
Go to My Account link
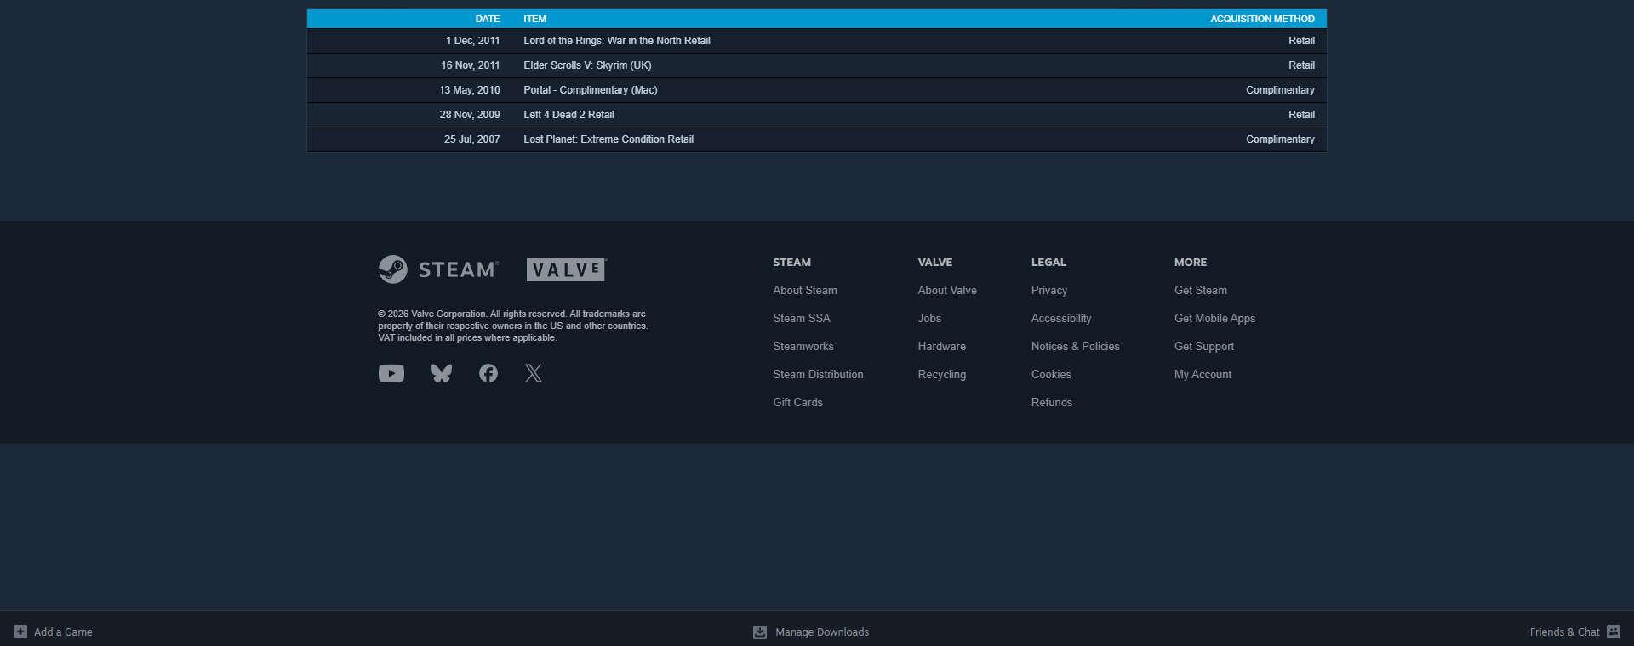click(1203, 375)
